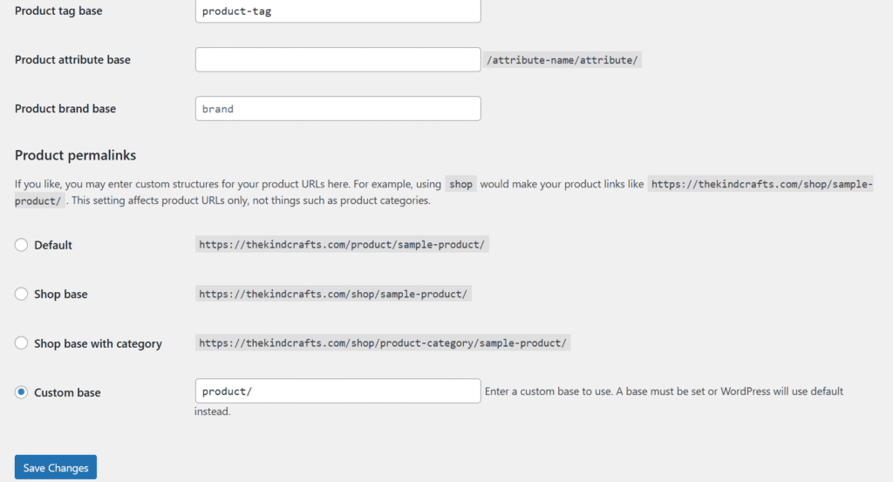Click the Custom base text input
The height and width of the screenshot is (482, 893).
pos(337,391)
